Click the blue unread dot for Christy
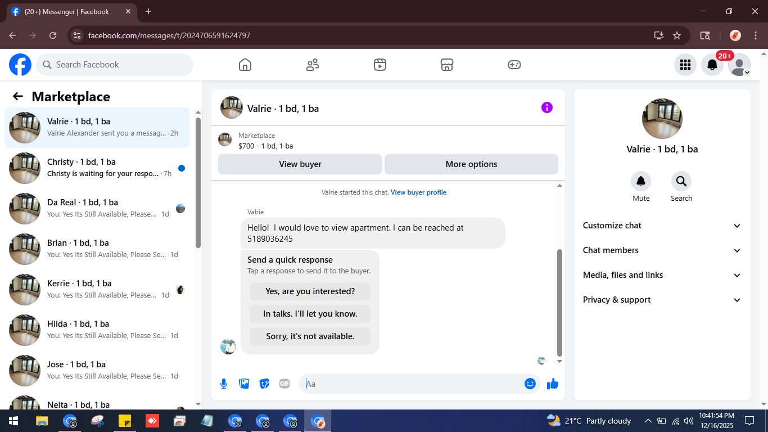The width and height of the screenshot is (768, 432). (x=182, y=168)
